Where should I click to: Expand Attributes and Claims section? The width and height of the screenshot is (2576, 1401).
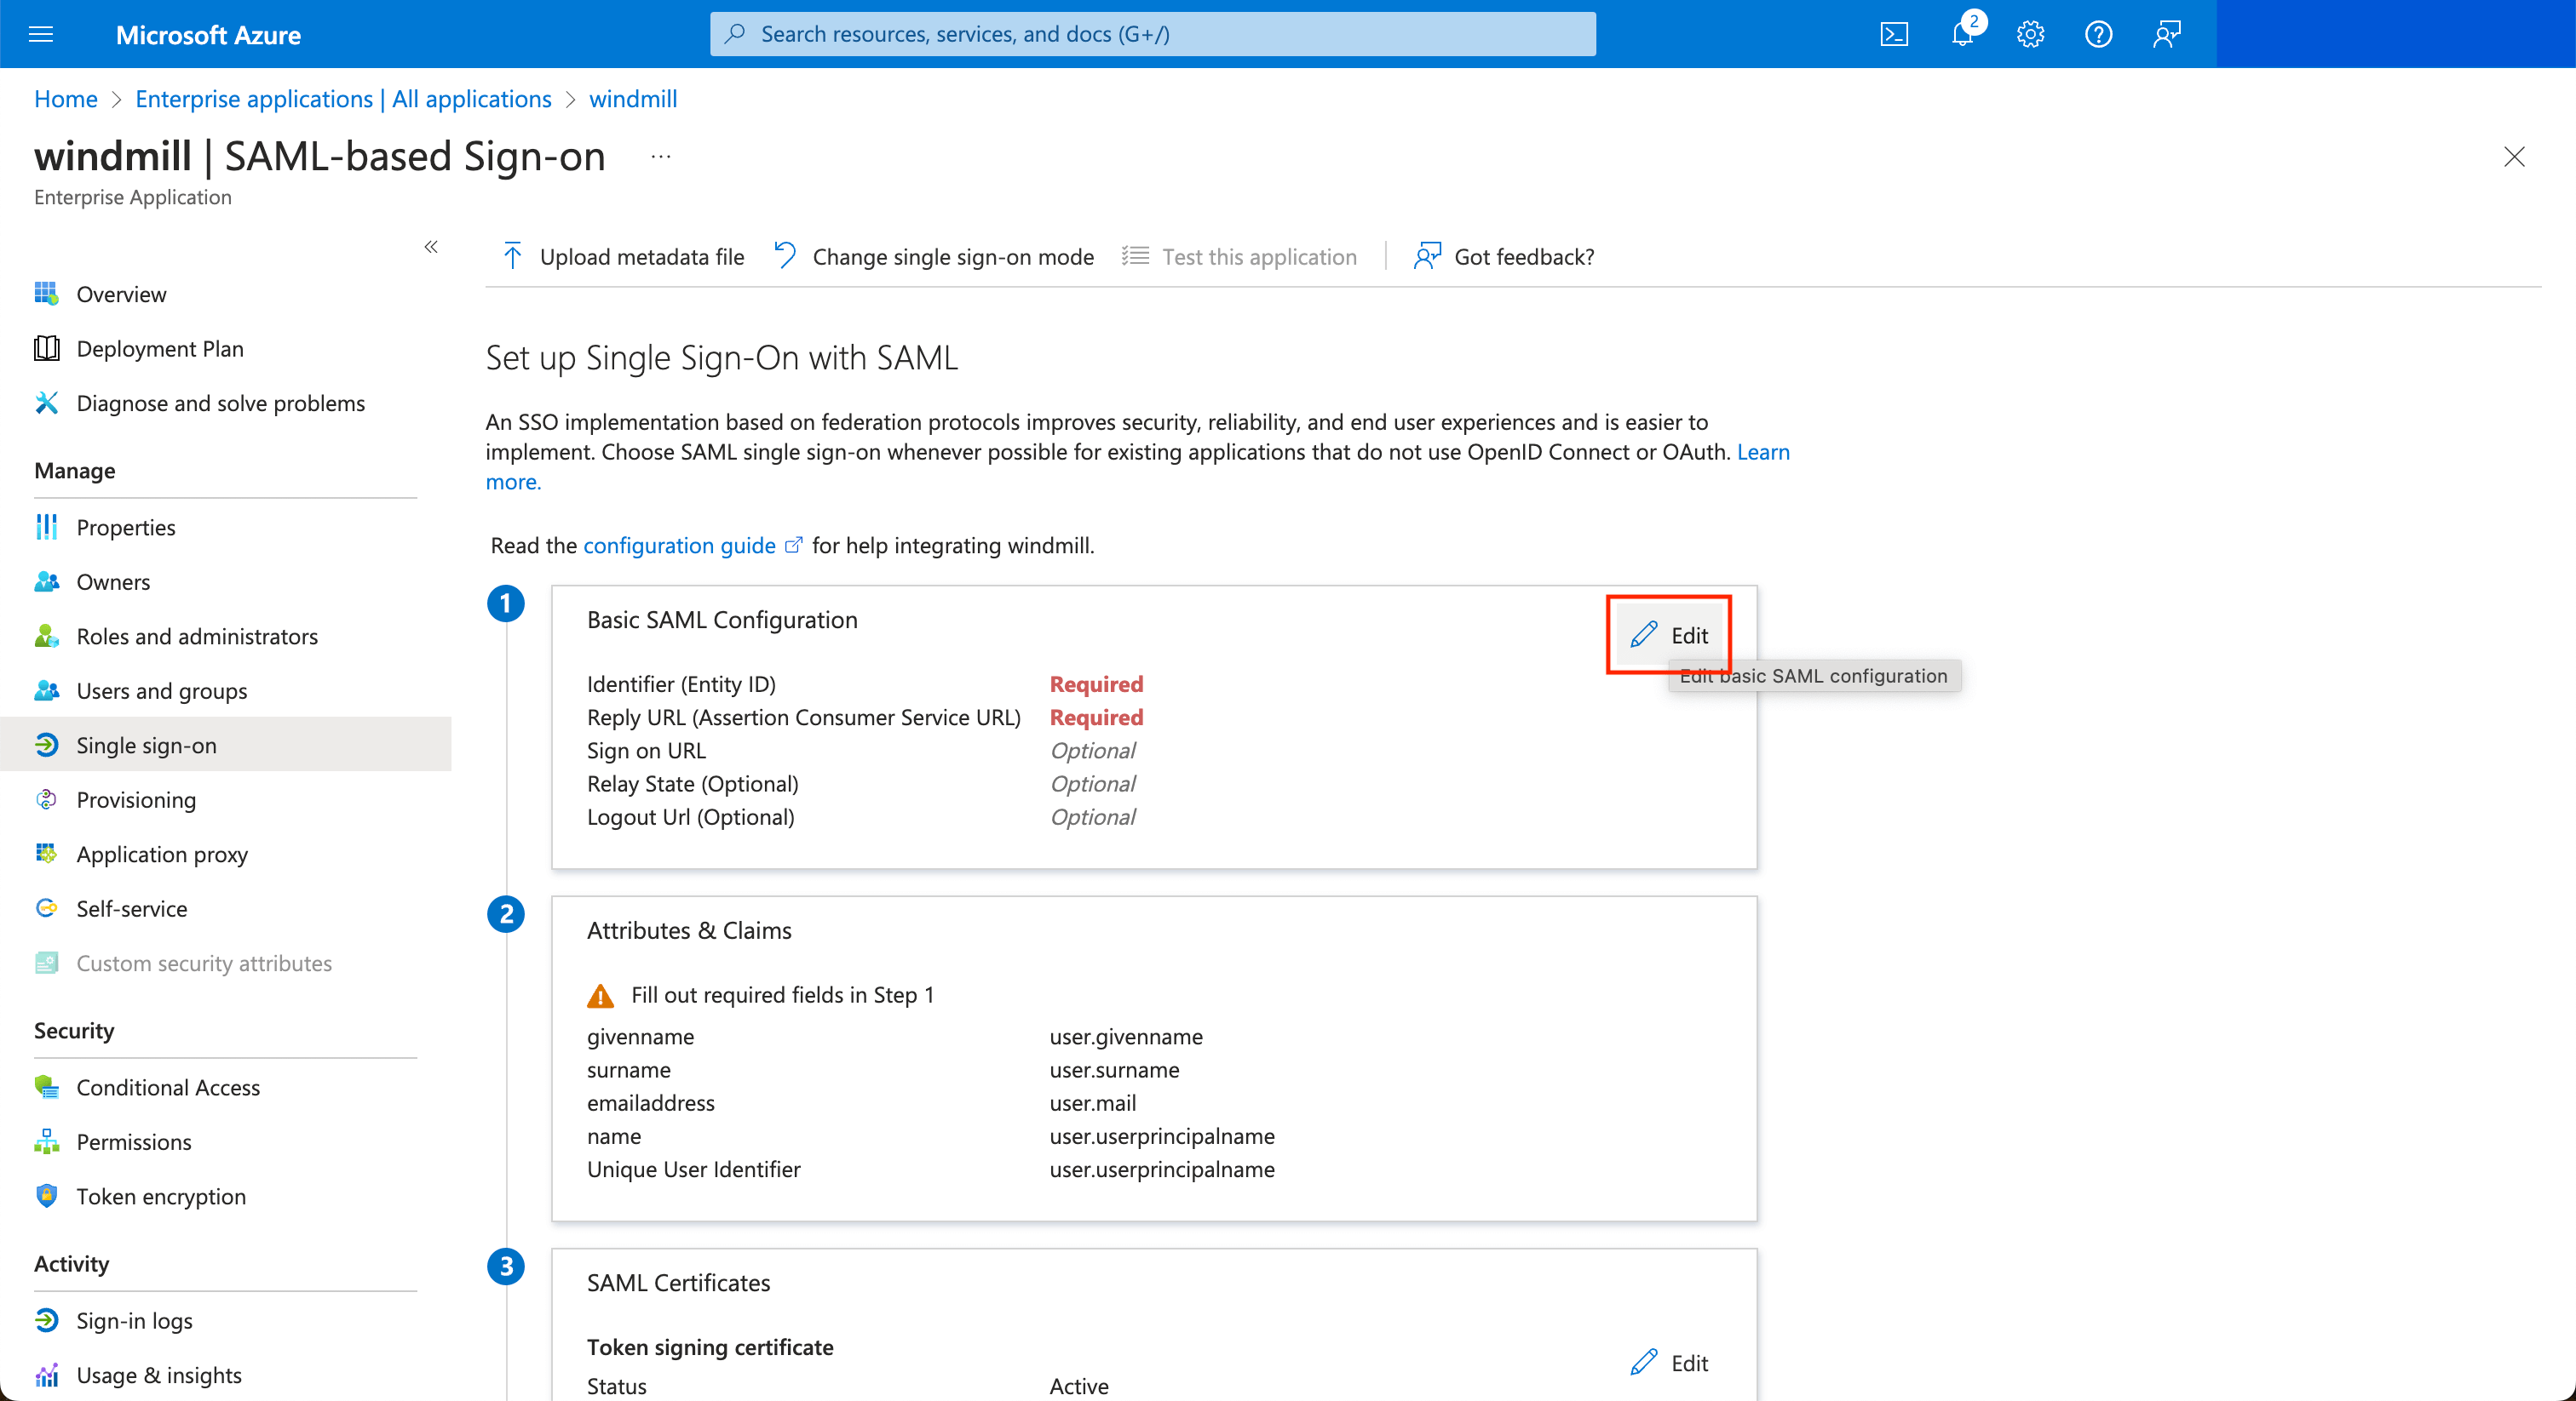coord(687,929)
